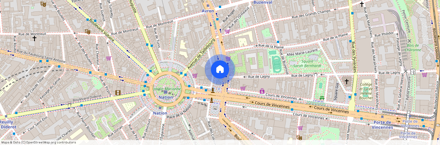Click the blue home location marker
This screenshot has height=145, width=440.
pyautogui.click(x=220, y=69)
